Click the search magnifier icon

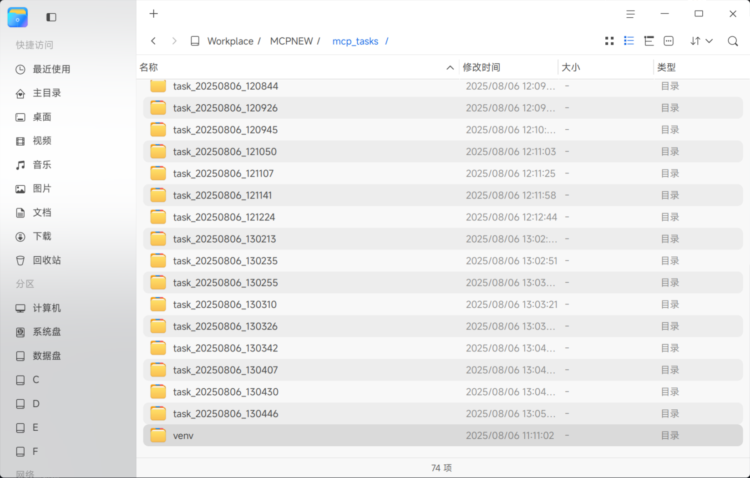tap(733, 41)
